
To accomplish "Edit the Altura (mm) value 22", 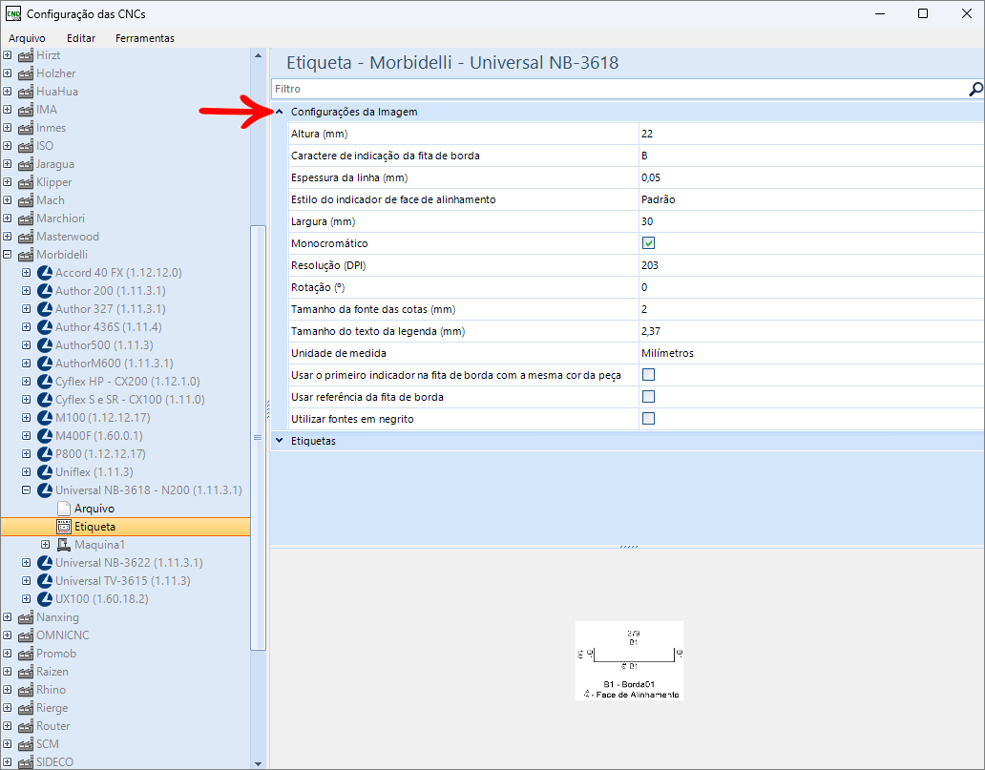I will tap(811, 134).
